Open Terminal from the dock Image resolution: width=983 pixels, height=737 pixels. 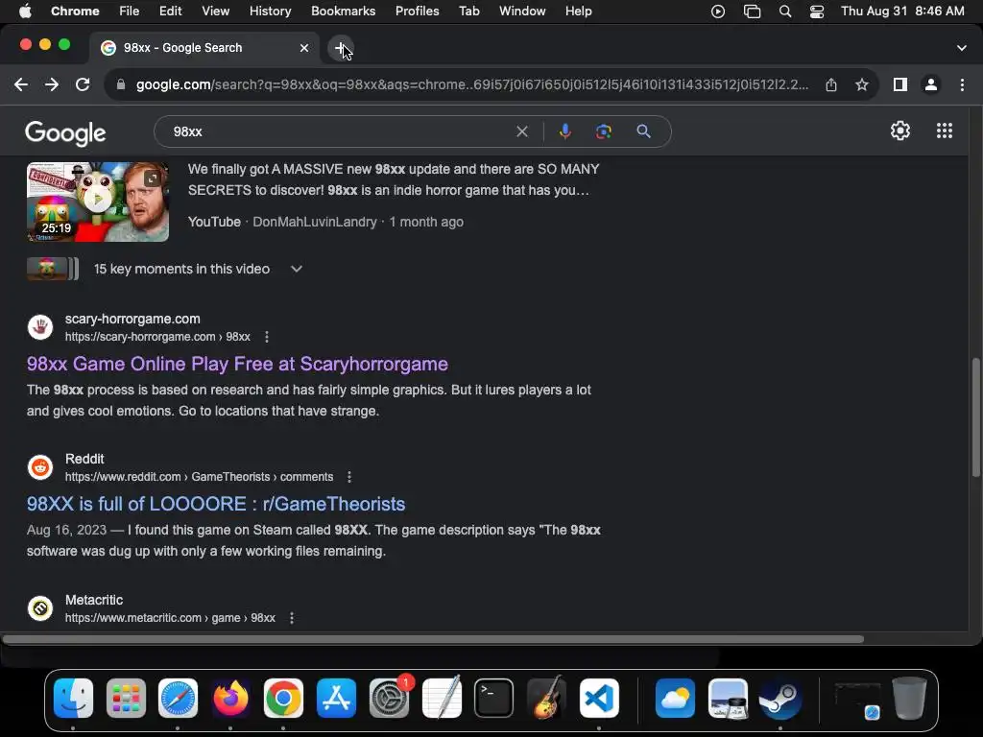(493, 699)
